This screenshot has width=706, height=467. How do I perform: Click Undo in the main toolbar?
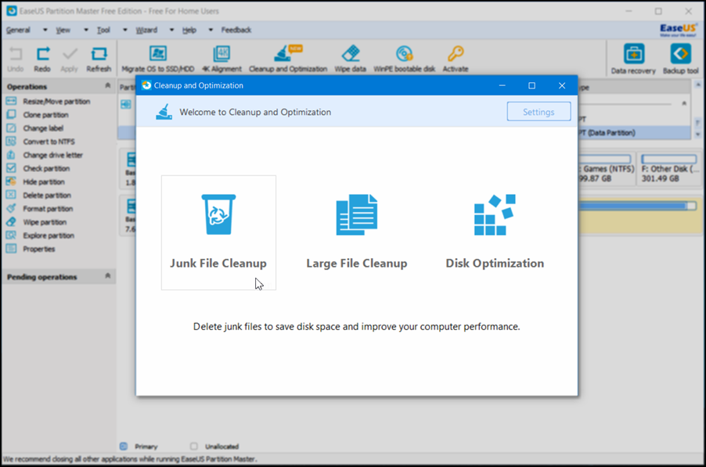coord(16,59)
